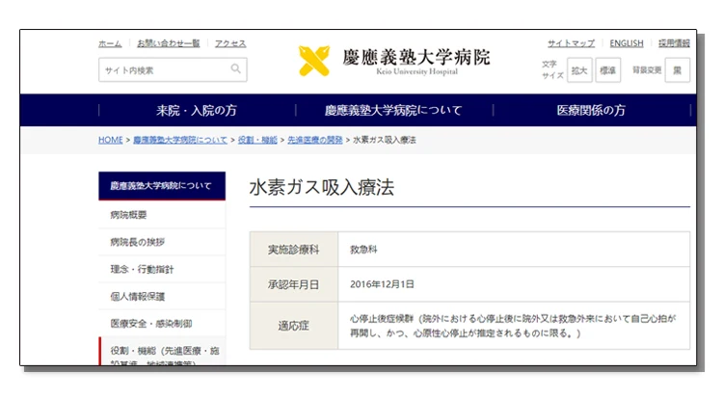
Task: Open sidebar item 理念・行動指針
Action: point(162,269)
